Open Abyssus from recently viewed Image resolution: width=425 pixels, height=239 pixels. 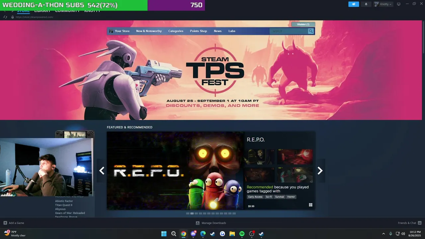click(60, 209)
